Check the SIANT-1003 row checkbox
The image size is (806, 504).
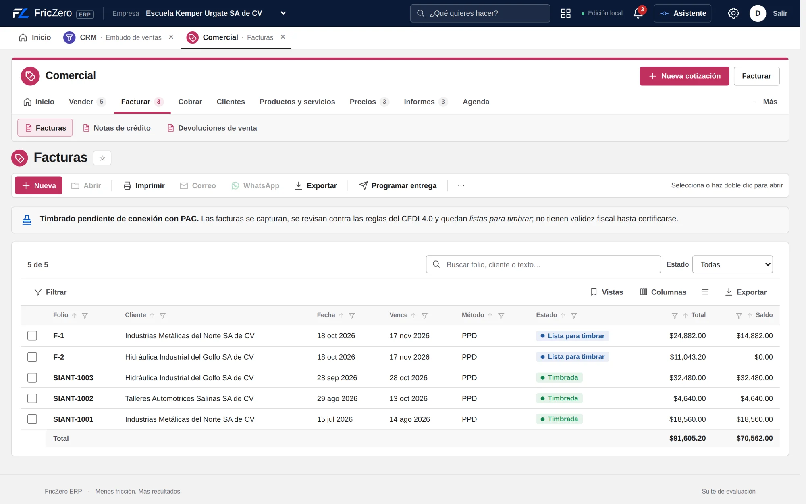tap(32, 378)
